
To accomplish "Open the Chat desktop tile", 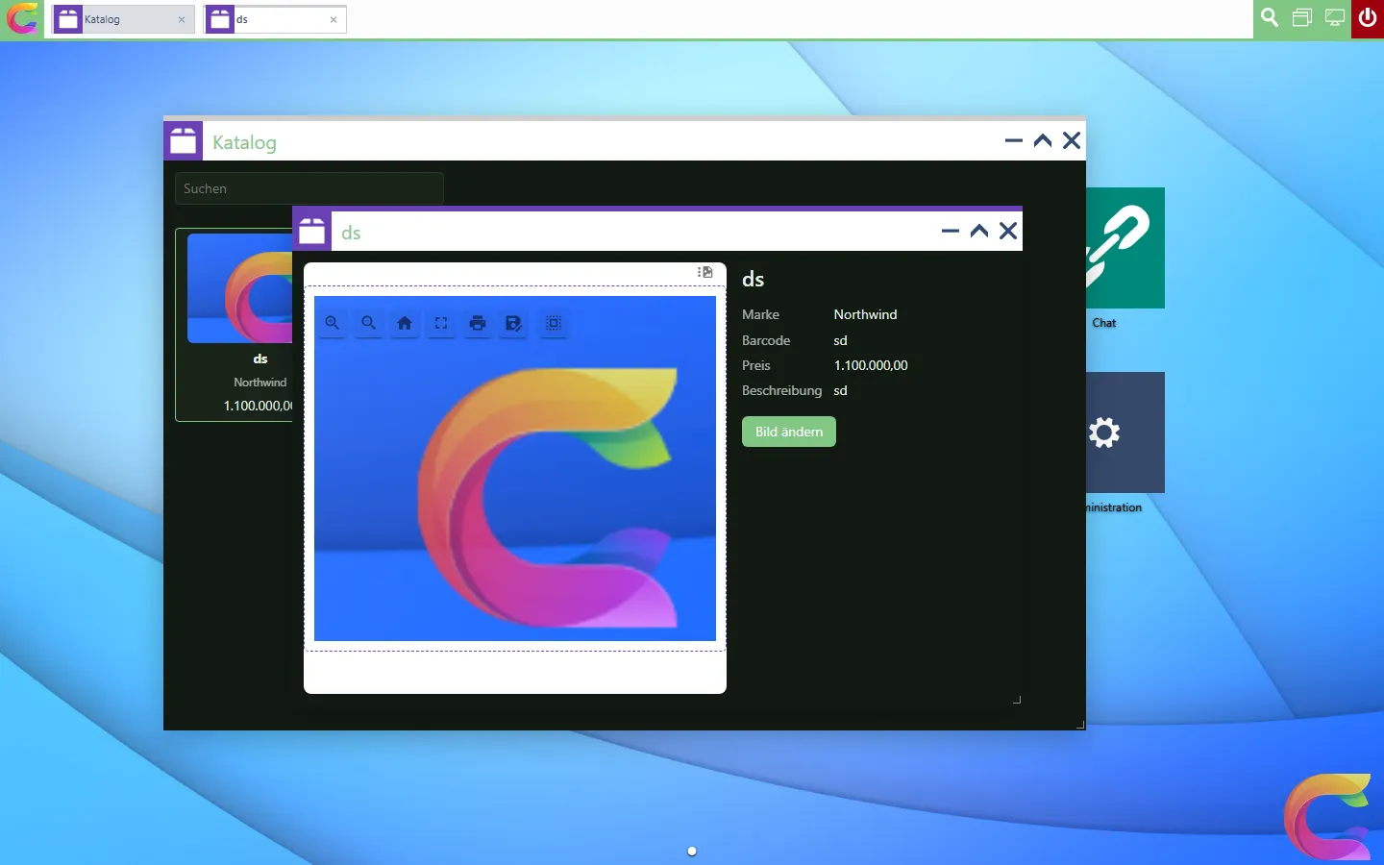I will pos(1125,248).
